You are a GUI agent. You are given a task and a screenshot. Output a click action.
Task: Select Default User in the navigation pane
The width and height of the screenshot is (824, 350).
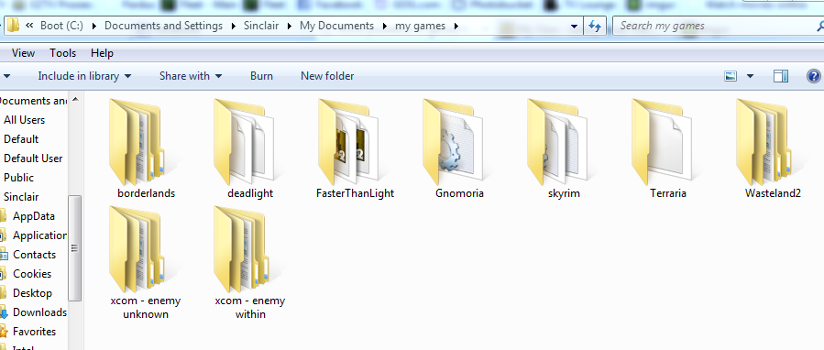tap(33, 159)
